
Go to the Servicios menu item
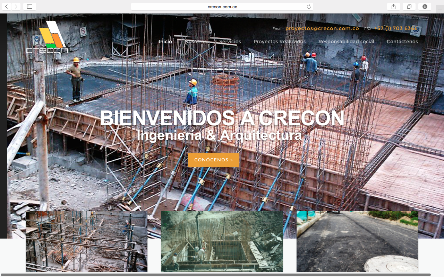[230, 42]
